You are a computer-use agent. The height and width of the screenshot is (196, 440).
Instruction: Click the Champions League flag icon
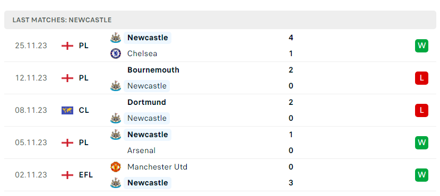click(x=67, y=110)
